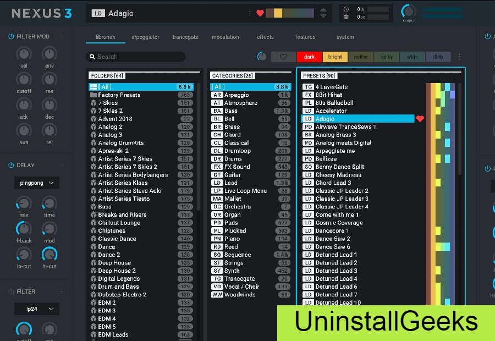Select the Airwave TranceSaws 1 preset

[x=358, y=127]
